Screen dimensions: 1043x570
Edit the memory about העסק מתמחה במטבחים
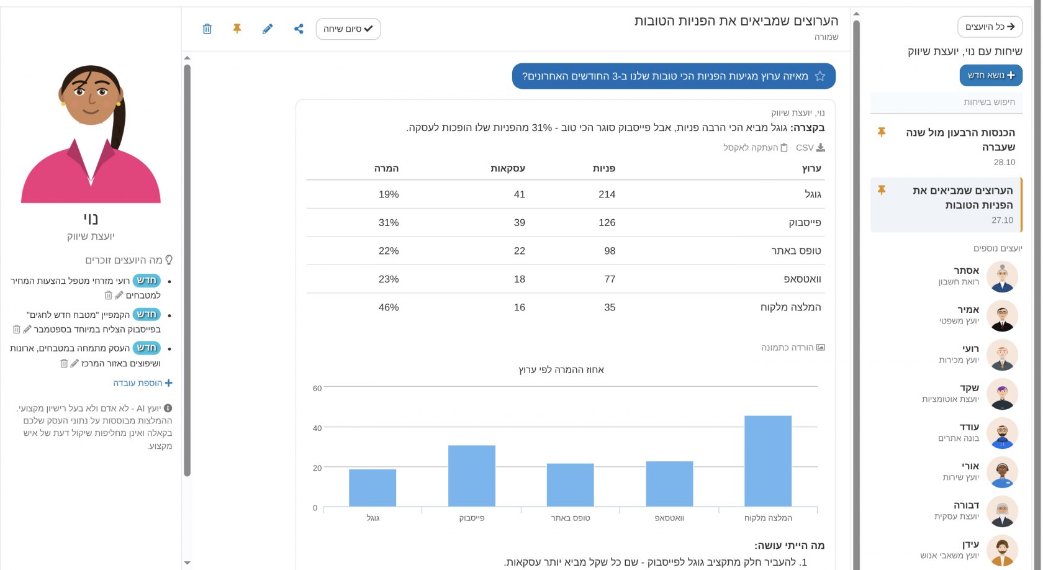point(74,363)
